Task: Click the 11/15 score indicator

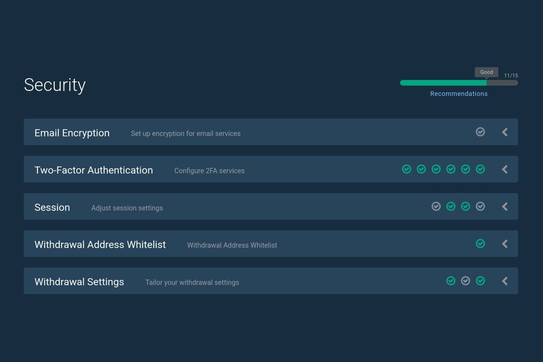Action: point(511,76)
